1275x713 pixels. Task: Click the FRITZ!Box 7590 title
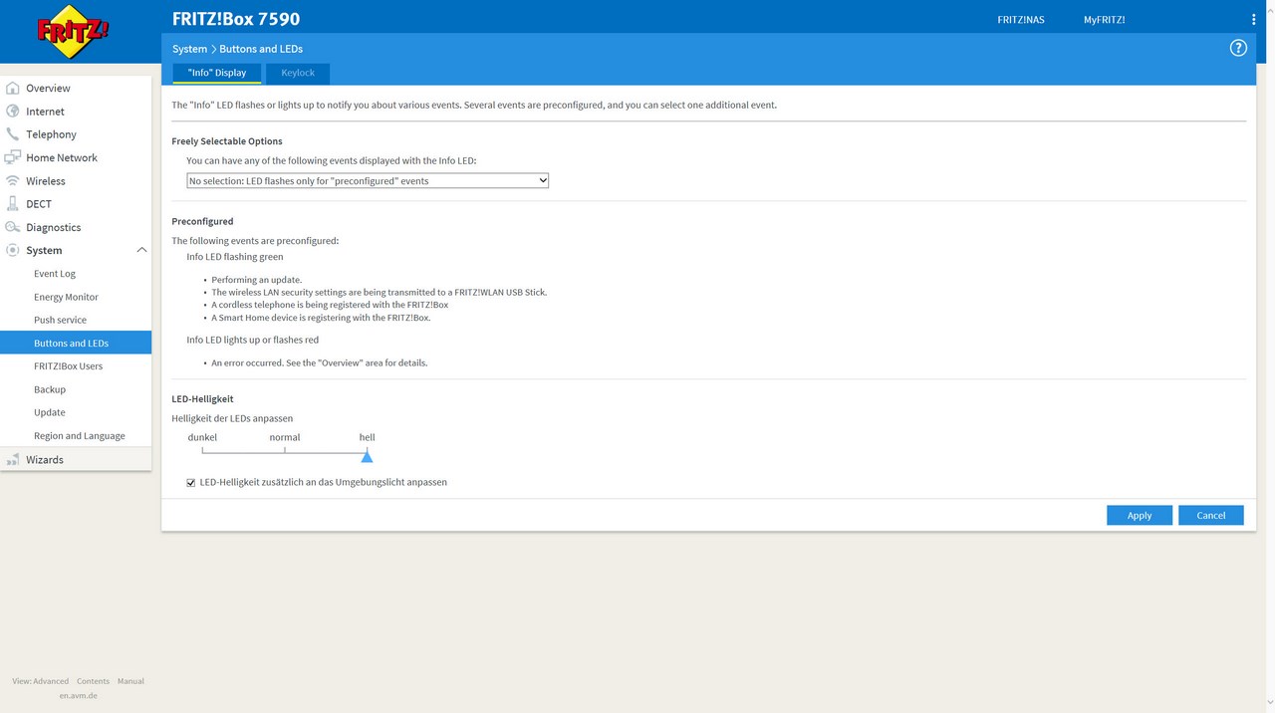pos(236,19)
